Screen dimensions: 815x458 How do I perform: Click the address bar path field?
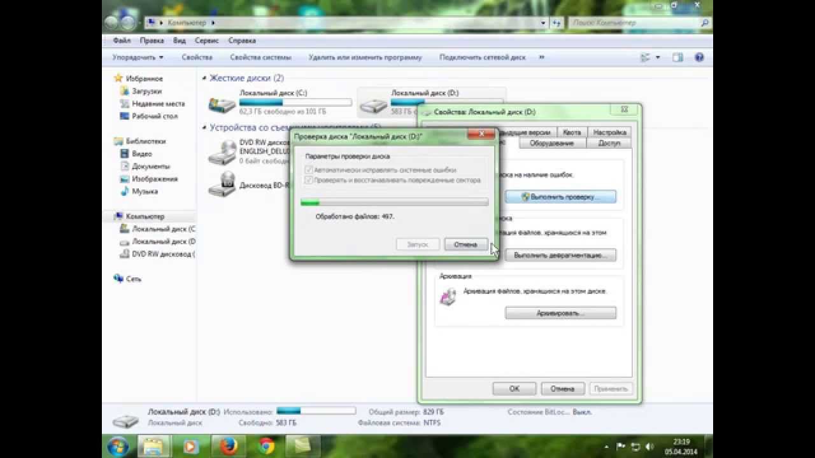click(346, 23)
